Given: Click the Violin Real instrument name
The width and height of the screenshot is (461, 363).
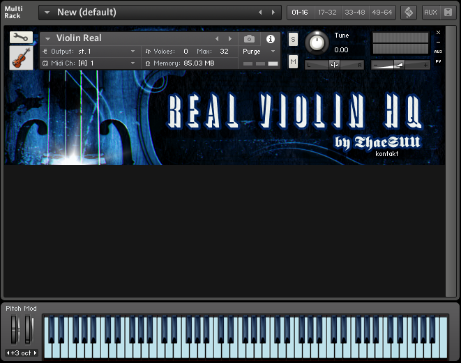Looking at the screenshot, I should tap(79, 38).
